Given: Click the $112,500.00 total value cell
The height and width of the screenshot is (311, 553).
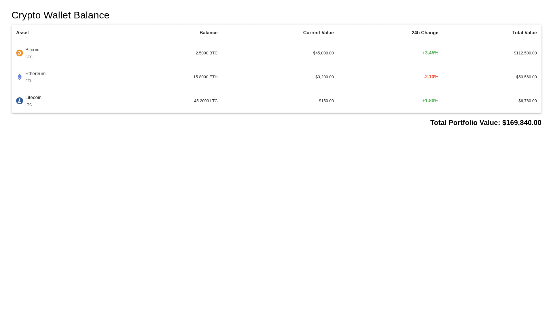Looking at the screenshot, I should point(525,53).
